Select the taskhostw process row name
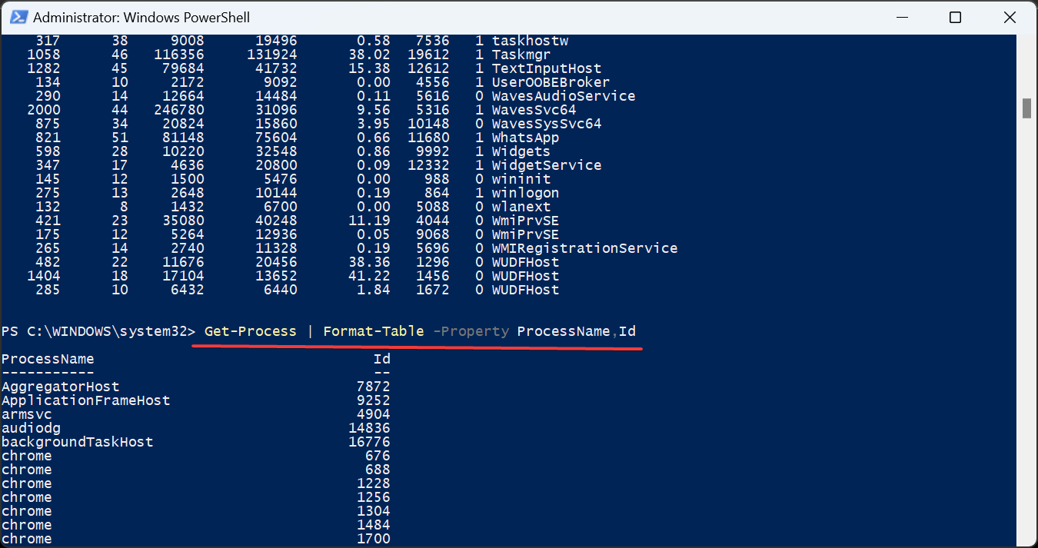Screen dimensions: 1038x548 point(531,41)
